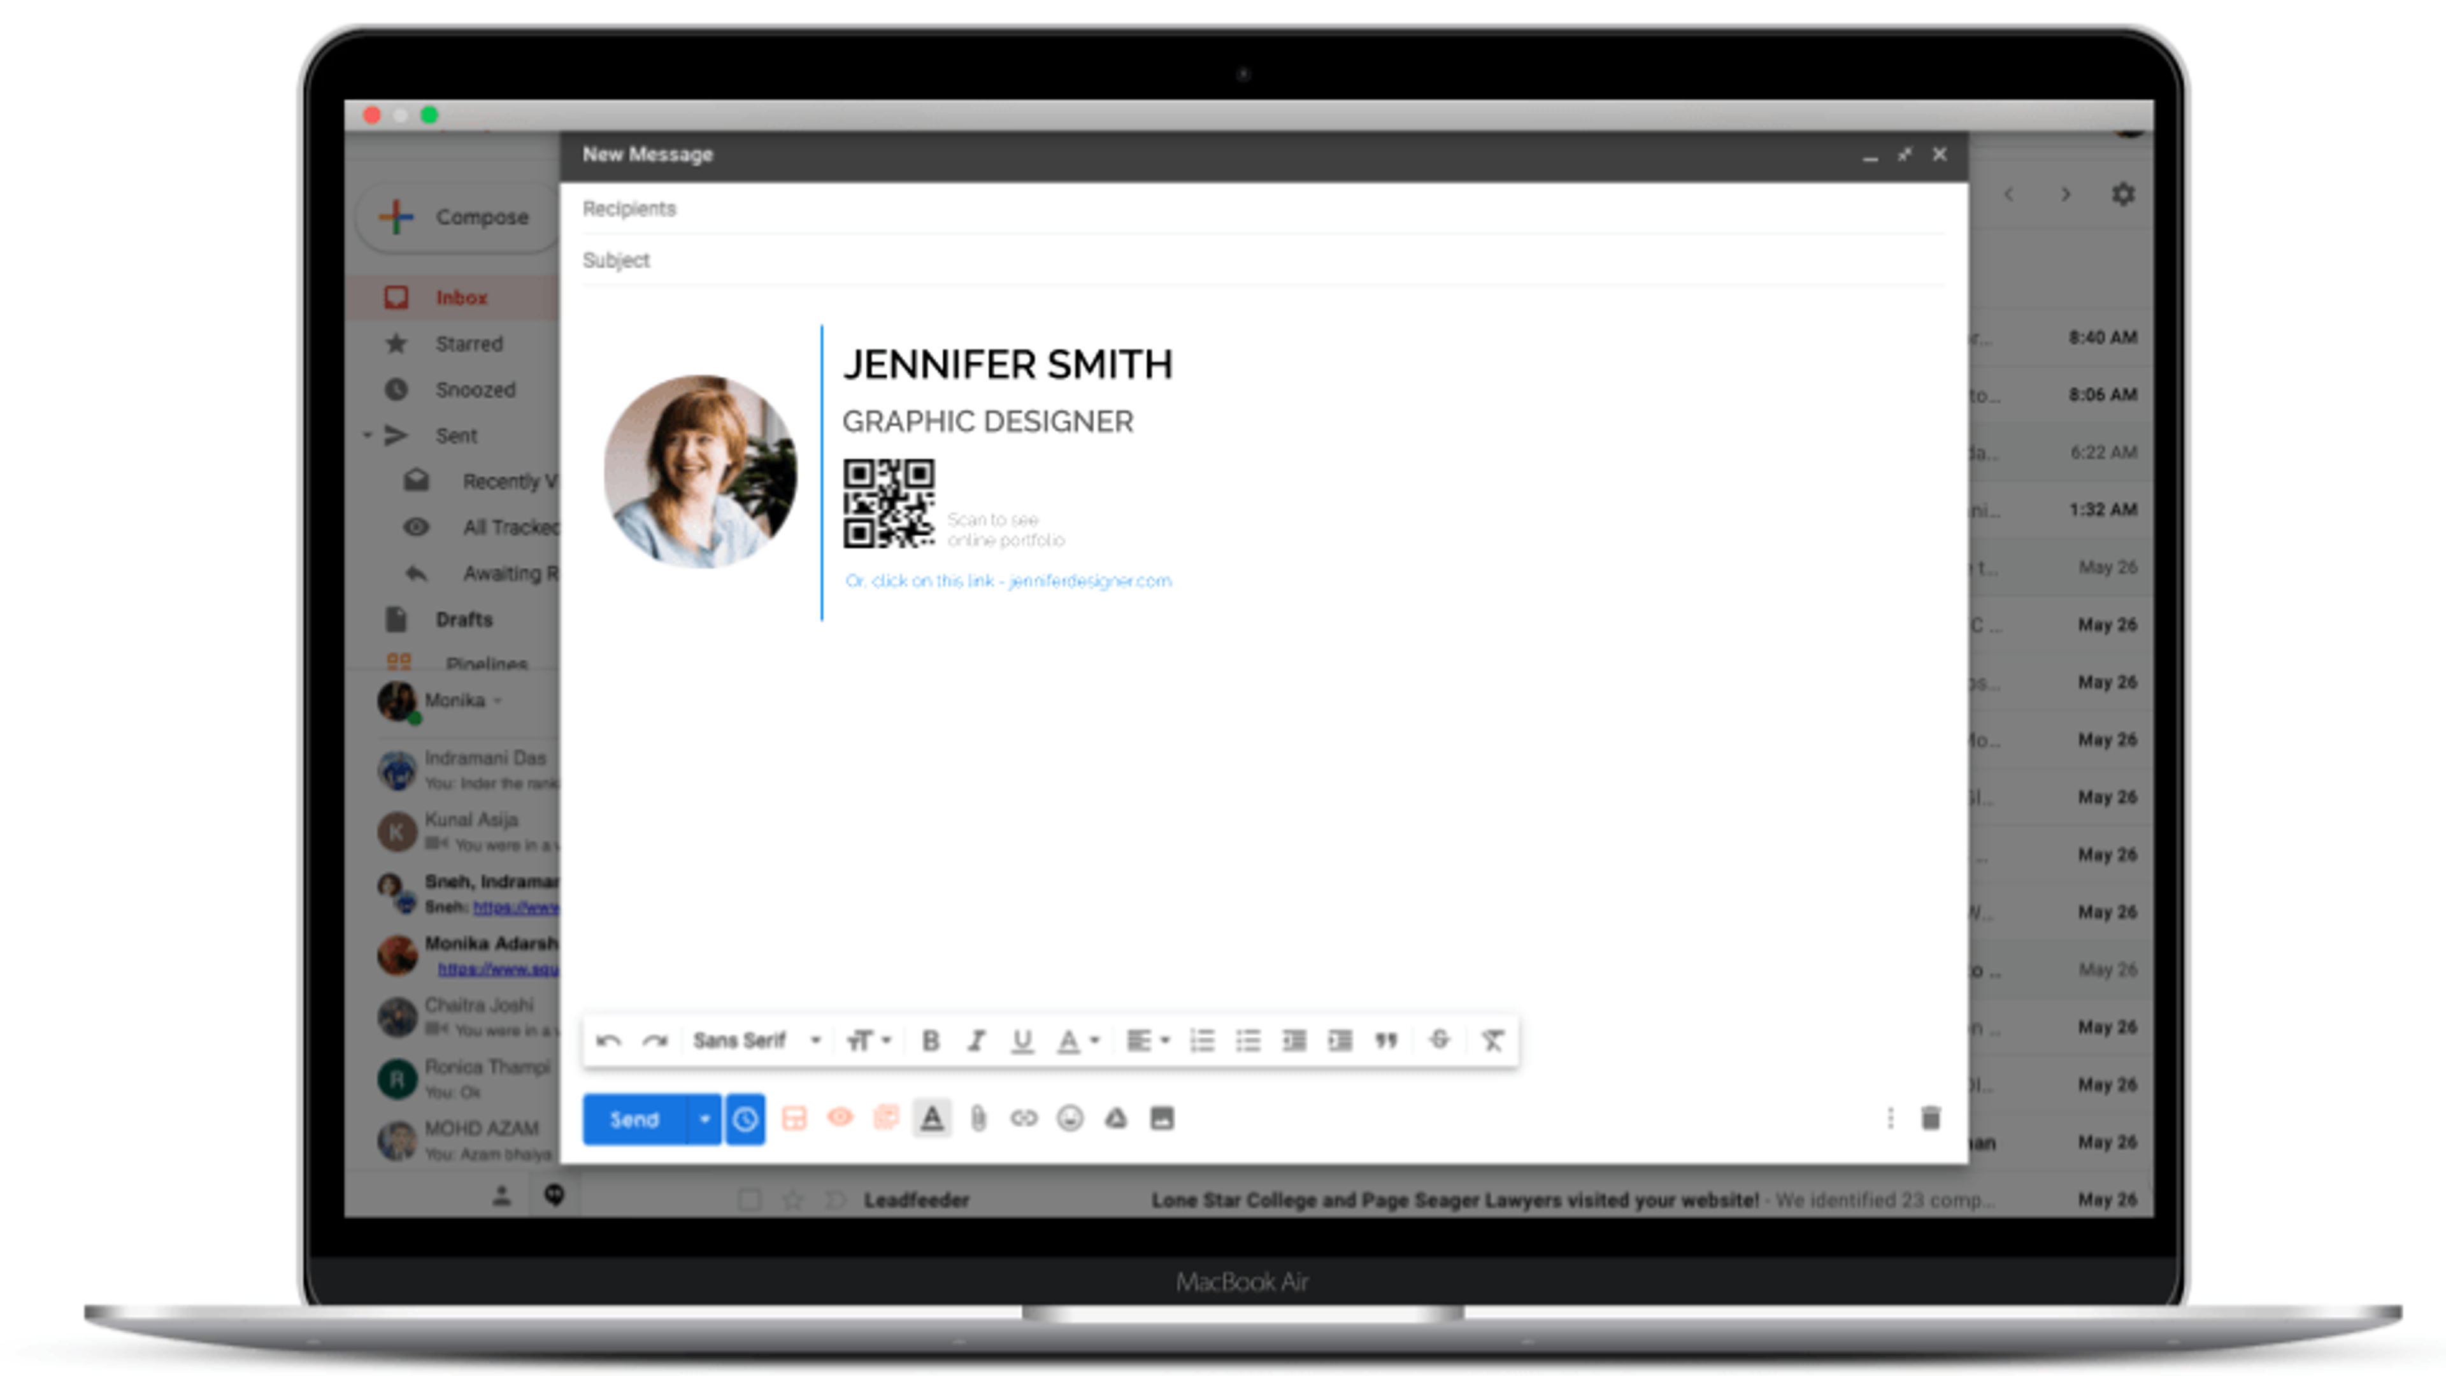Open the jenniferdesigner.com portfolio link
This screenshot has height=1376, width=2446.
(x=1090, y=581)
